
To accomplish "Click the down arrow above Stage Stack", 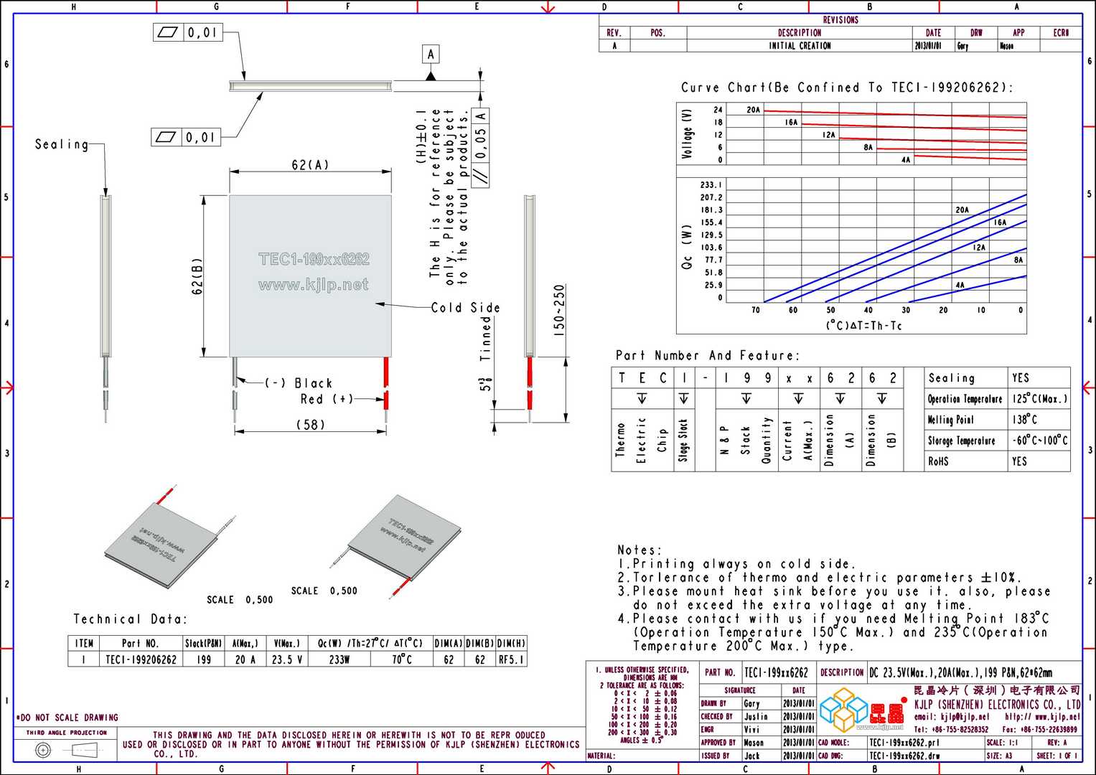I will click(x=683, y=398).
